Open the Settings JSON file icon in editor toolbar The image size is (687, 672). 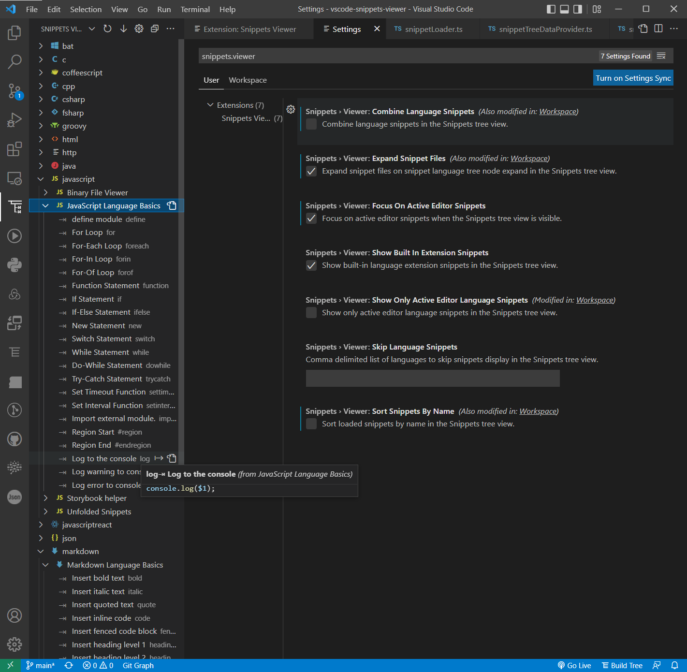[x=643, y=29]
